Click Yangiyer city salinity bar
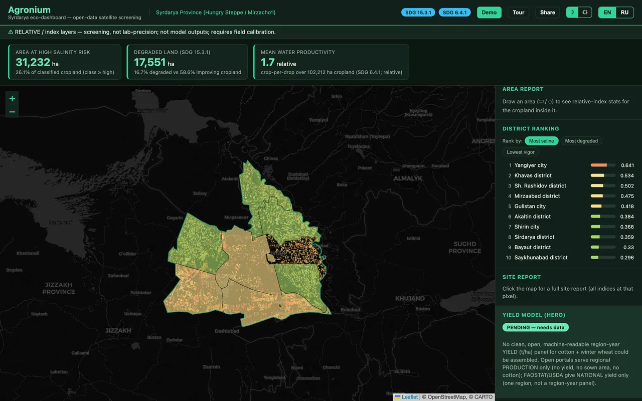Viewport: 642px width, 401px height. pyautogui.click(x=603, y=165)
